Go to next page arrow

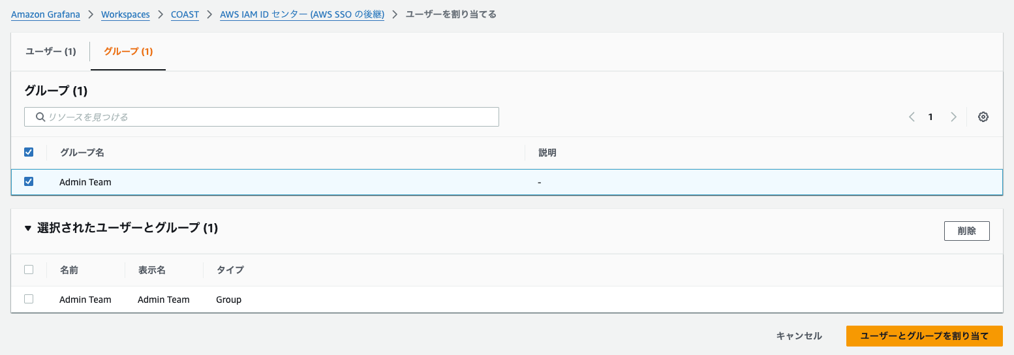click(953, 117)
